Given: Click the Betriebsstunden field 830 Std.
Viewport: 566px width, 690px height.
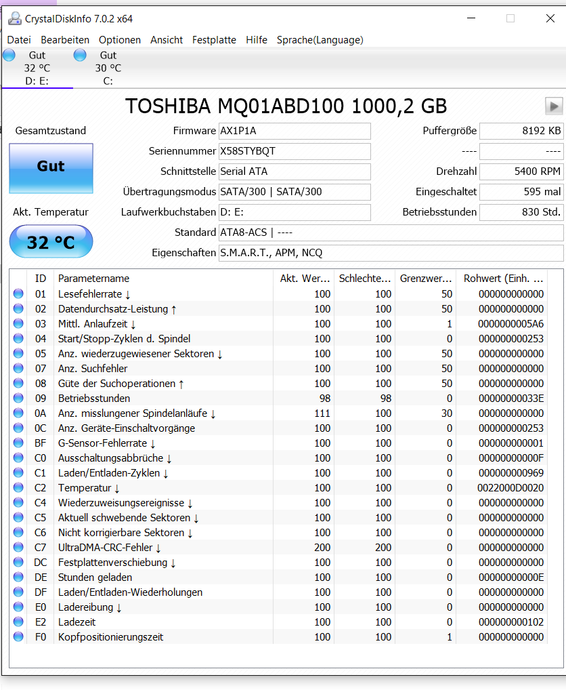Looking at the screenshot, I should coord(521,212).
